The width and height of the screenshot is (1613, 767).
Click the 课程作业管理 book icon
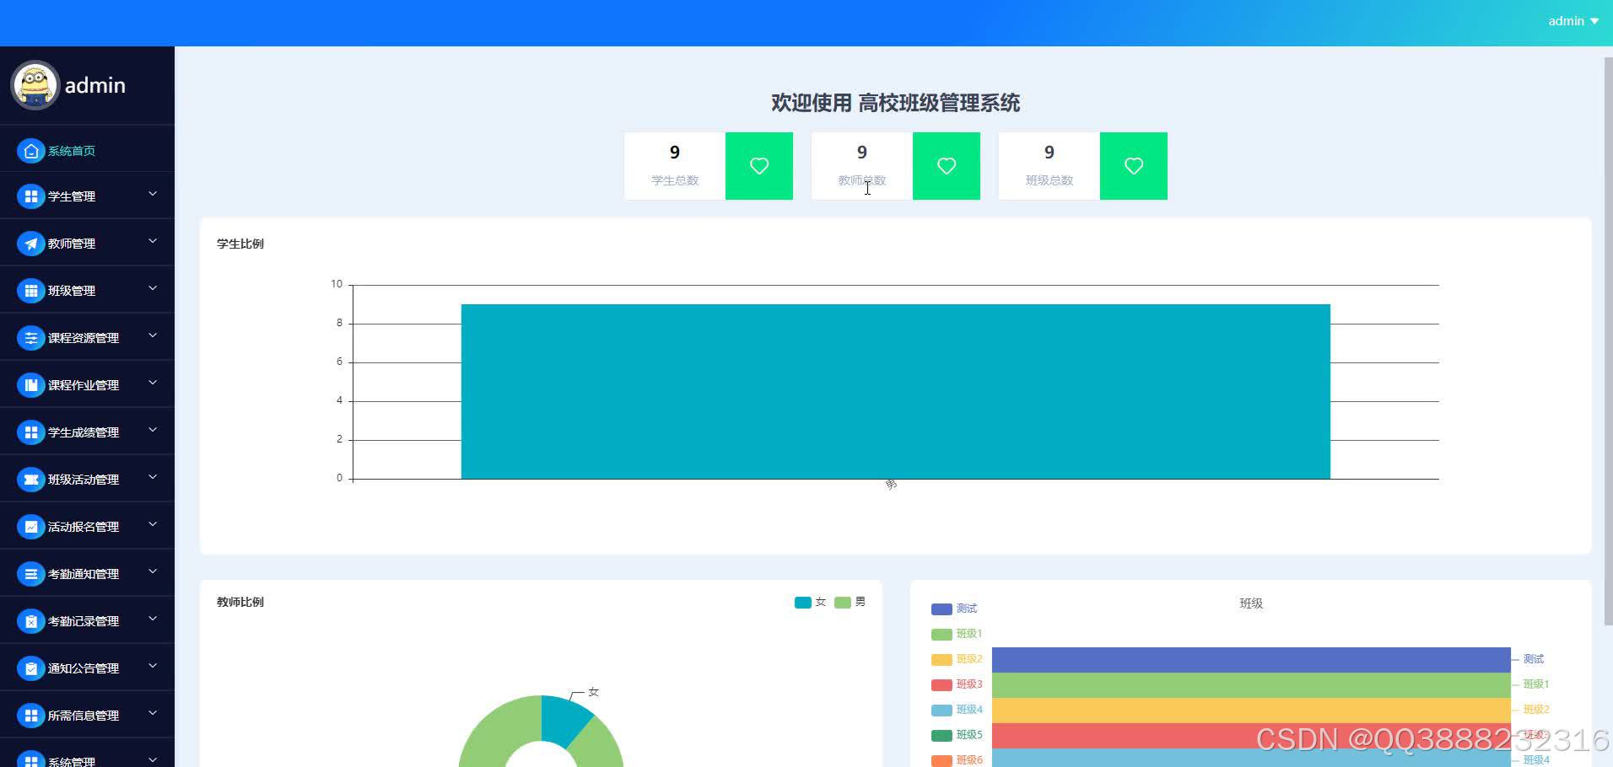[31, 385]
